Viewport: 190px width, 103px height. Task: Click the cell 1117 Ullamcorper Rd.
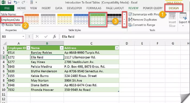point(91,57)
